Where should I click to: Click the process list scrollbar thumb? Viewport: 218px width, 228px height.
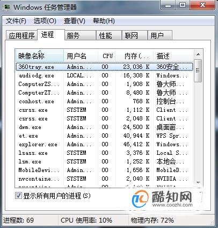[198, 70]
